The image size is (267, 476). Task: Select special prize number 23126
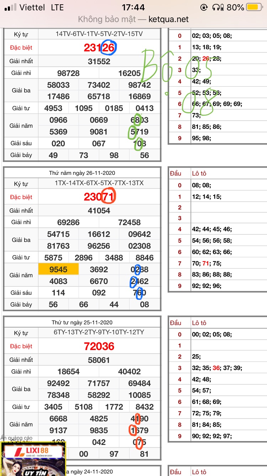coord(99,48)
